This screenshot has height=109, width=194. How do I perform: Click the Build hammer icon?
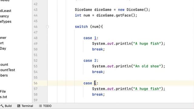coord(2,106)
